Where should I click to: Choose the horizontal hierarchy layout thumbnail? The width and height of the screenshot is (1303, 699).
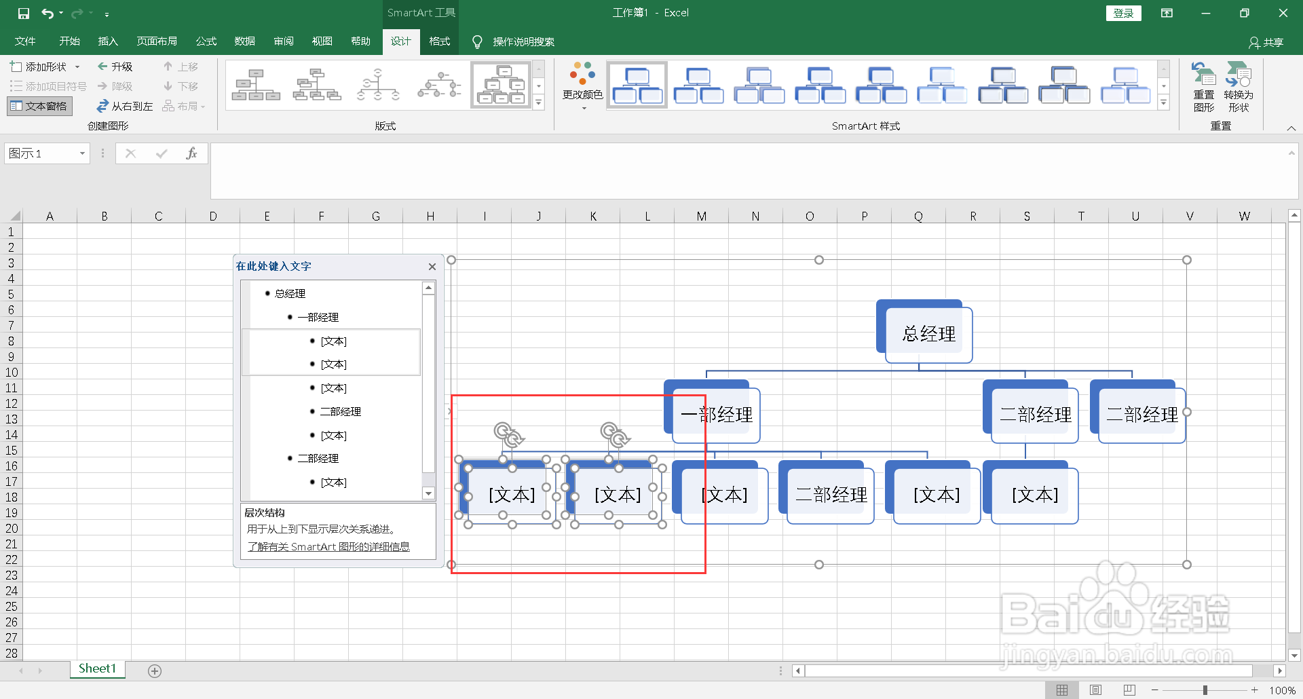tap(439, 85)
